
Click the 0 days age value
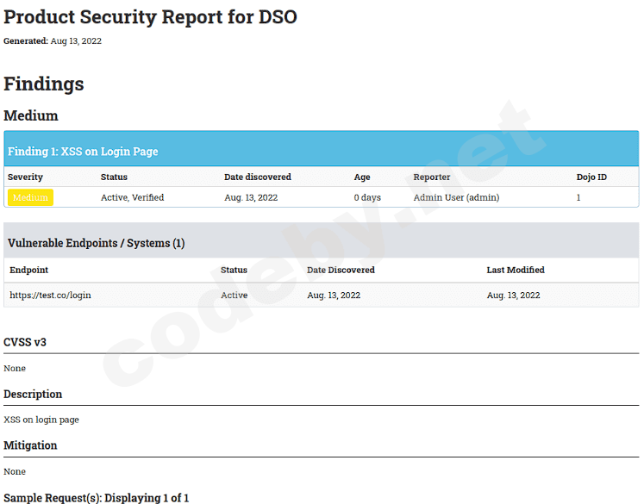(367, 197)
